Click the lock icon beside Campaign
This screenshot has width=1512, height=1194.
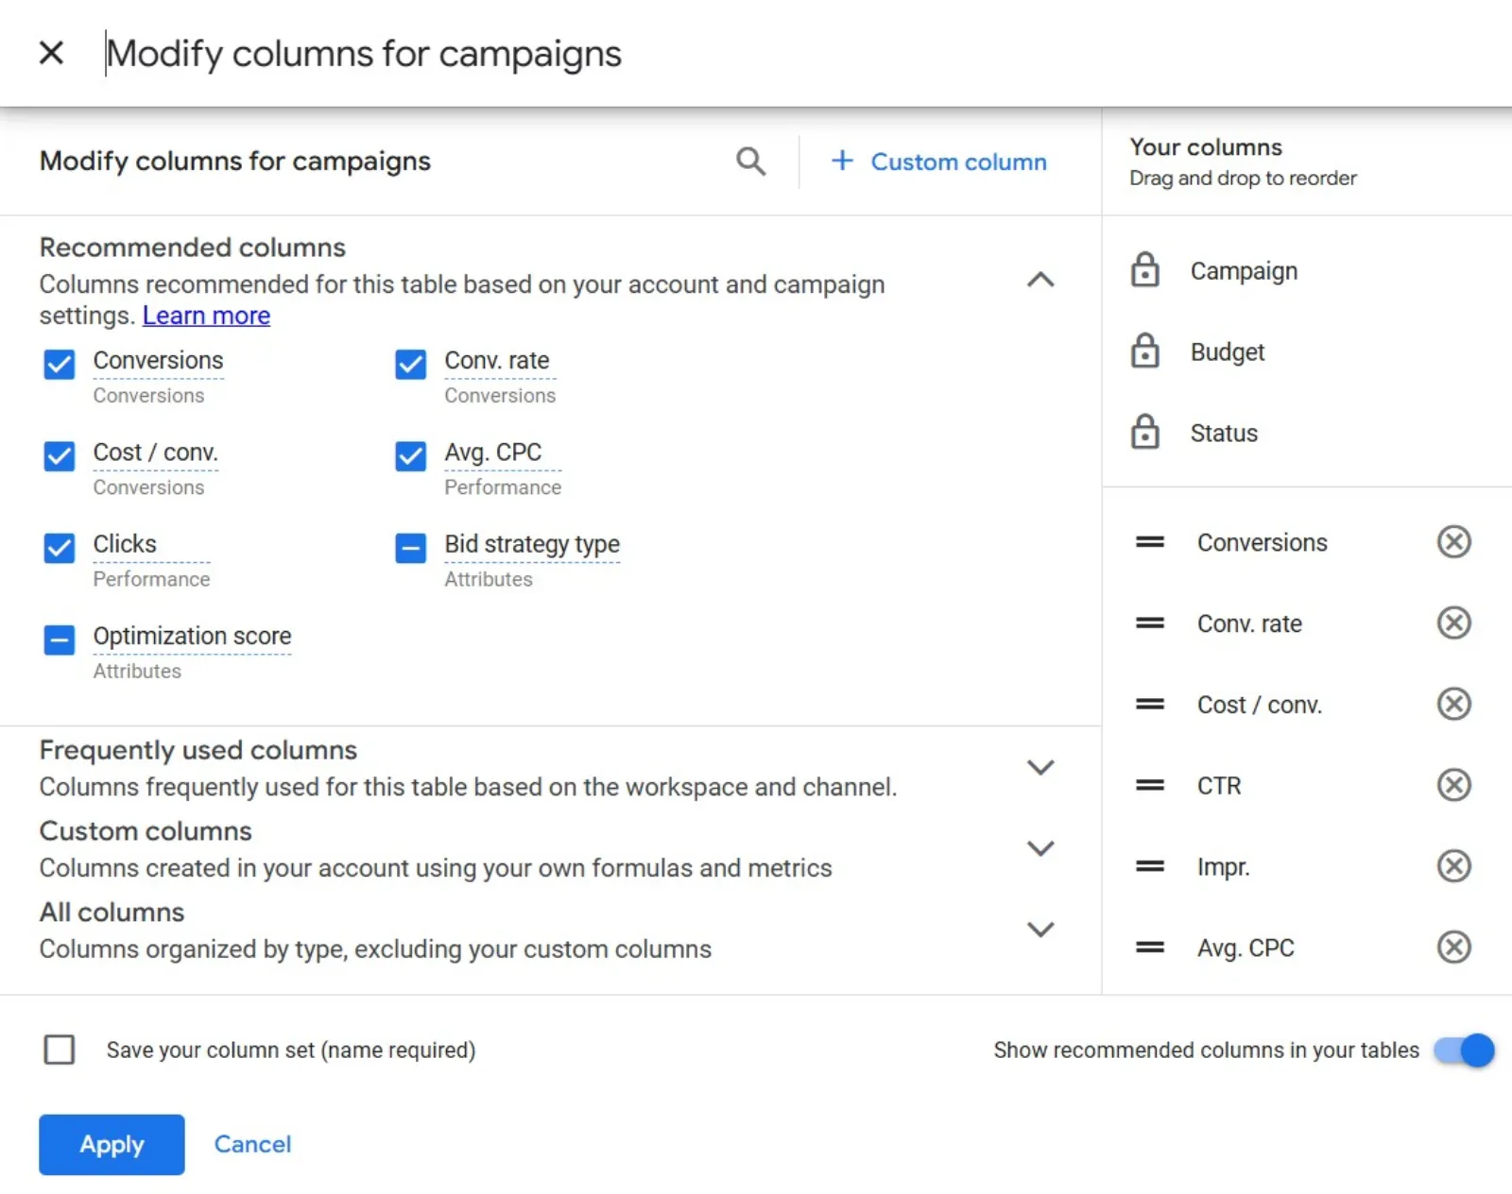coord(1145,270)
